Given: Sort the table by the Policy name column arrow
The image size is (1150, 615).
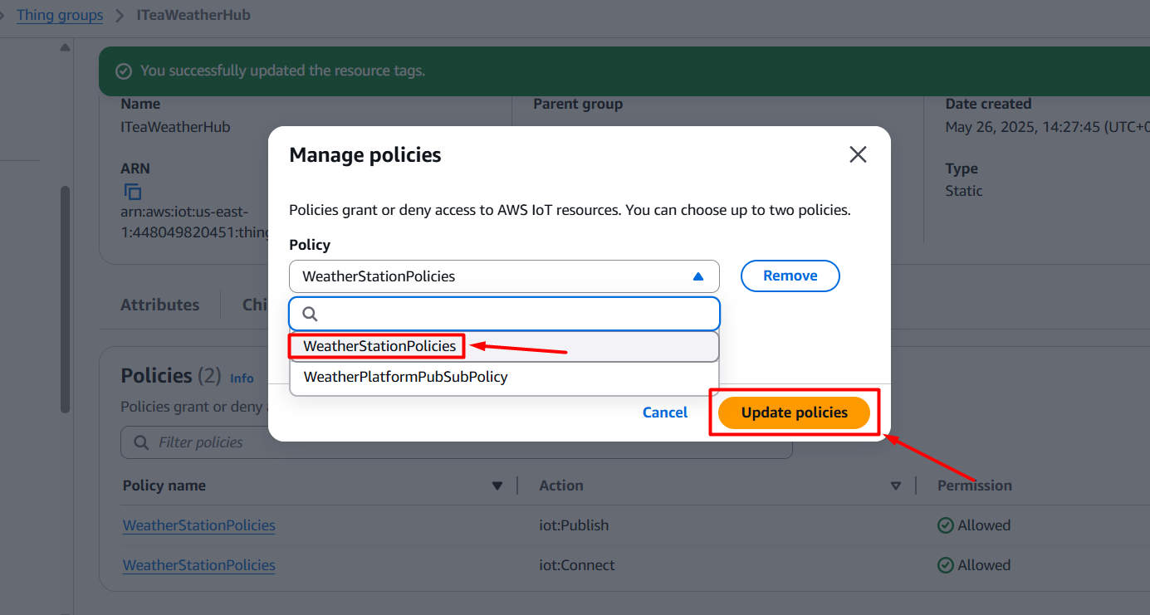Looking at the screenshot, I should [497, 486].
